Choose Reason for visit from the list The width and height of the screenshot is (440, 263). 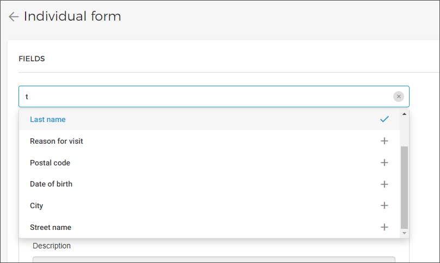[209, 141]
